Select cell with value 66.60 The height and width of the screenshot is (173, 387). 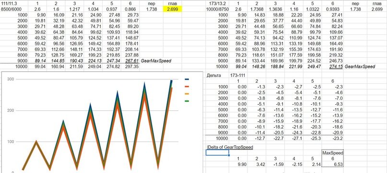coord(293,26)
